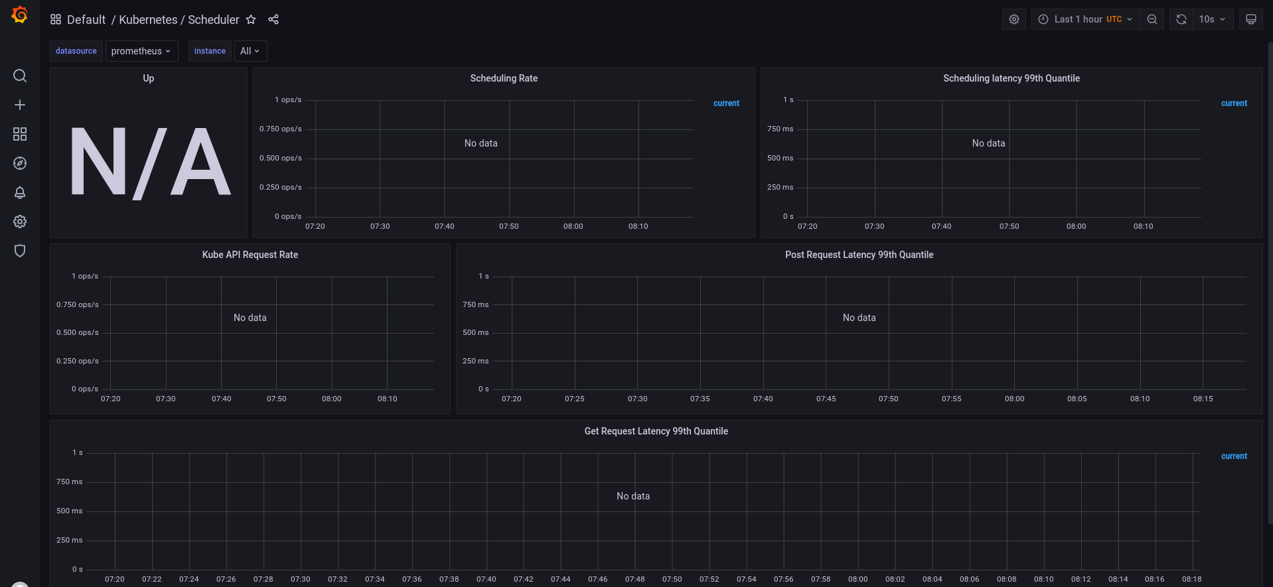1273x587 pixels.
Task: Click the Grafana logo home icon
Action: click(x=20, y=15)
